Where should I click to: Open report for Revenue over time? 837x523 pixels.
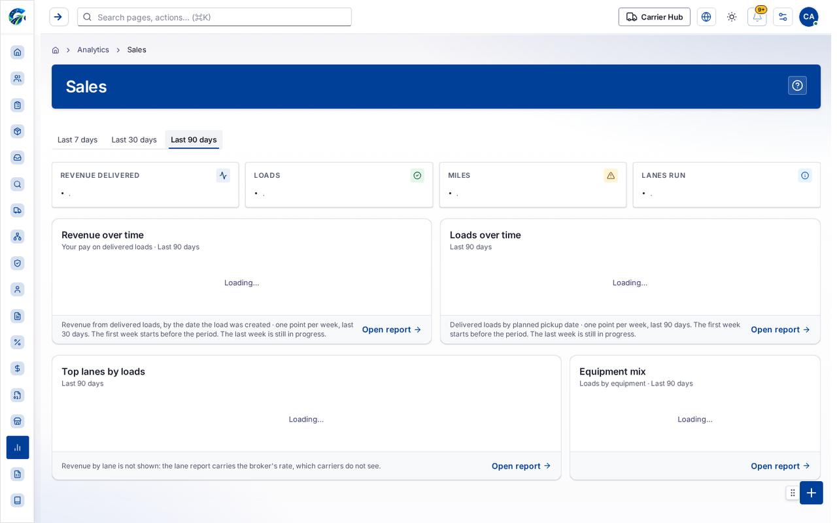(392, 329)
